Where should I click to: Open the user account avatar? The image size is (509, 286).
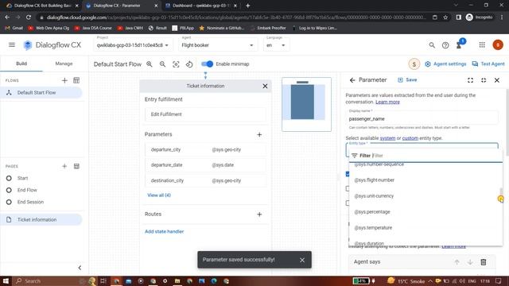tap(498, 44)
